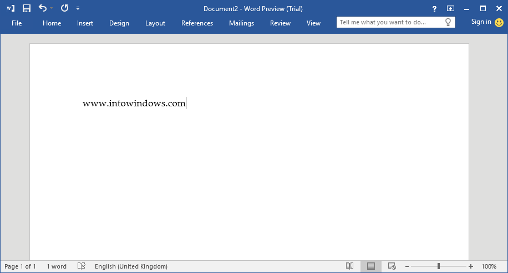This screenshot has height=273, width=508.
Task: Click the zoom in plus button
Action: click(x=471, y=266)
